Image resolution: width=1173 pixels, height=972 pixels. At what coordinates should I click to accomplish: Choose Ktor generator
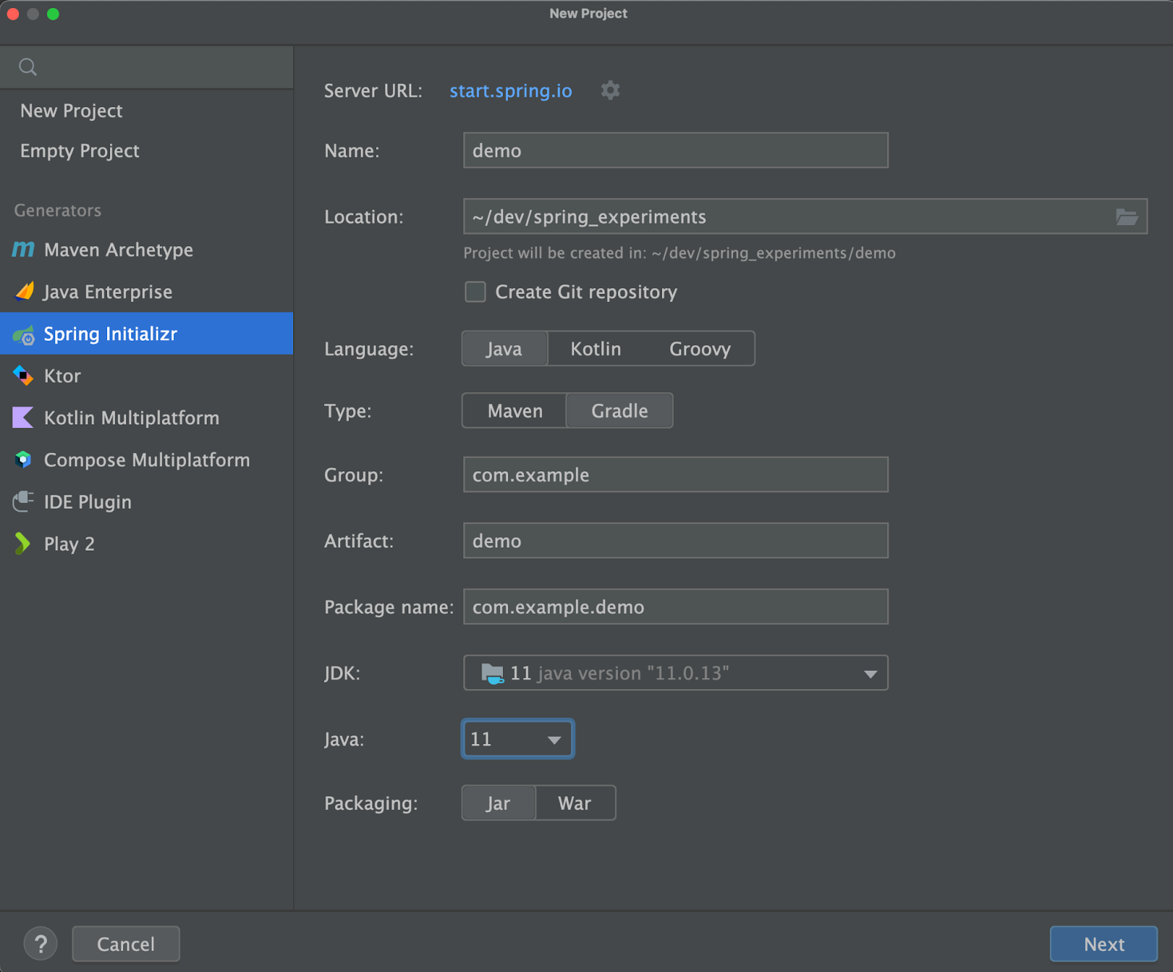point(147,375)
